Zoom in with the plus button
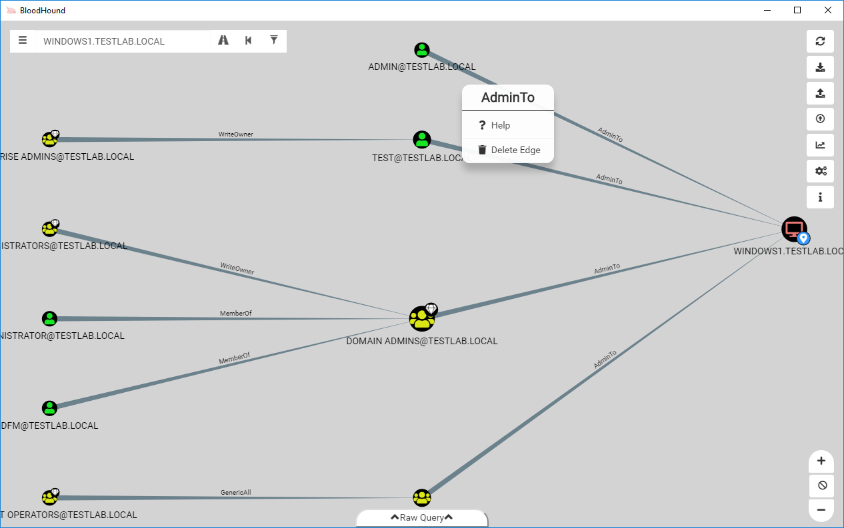 coord(821,461)
